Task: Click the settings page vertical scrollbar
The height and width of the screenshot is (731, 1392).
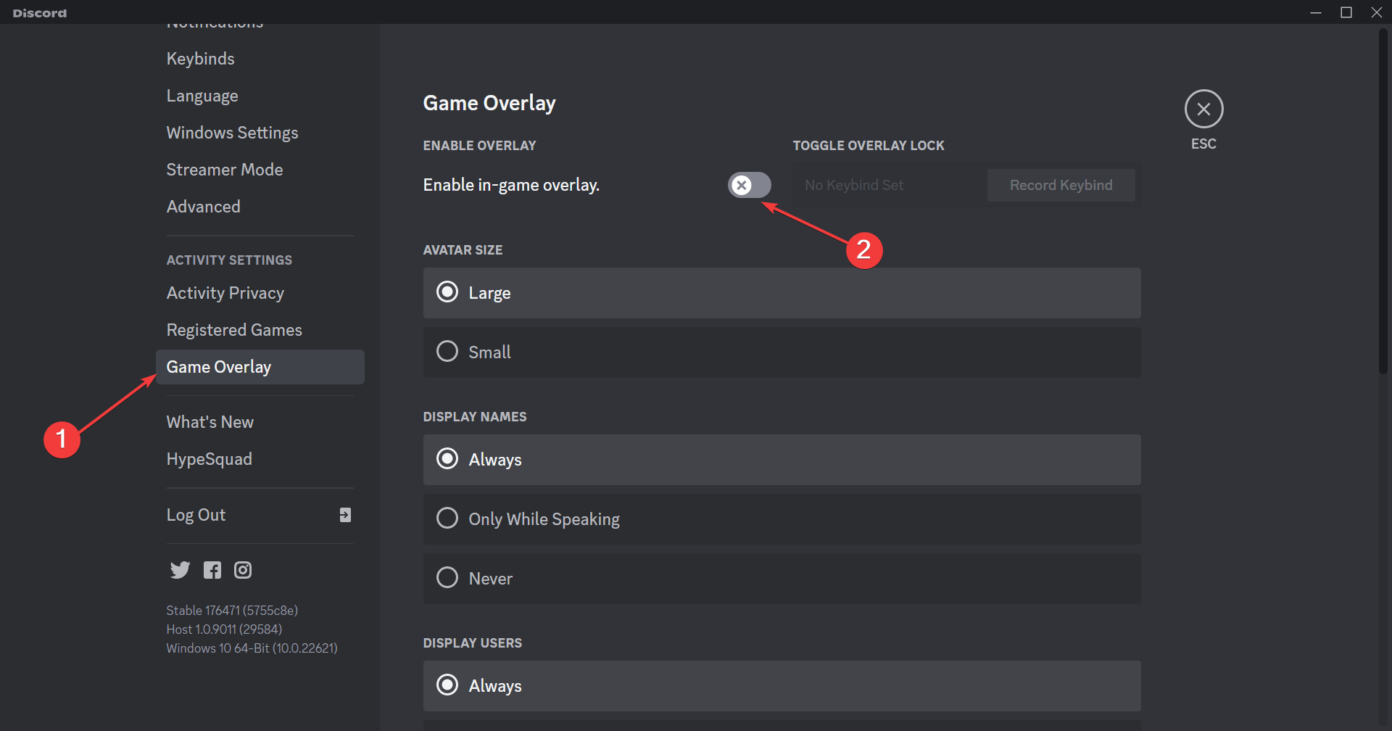Action: [1383, 202]
